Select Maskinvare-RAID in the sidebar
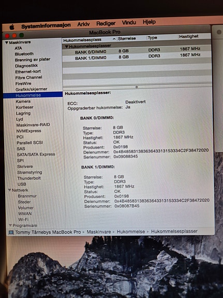This screenshot has height=298, width=223. click(33, 125)
